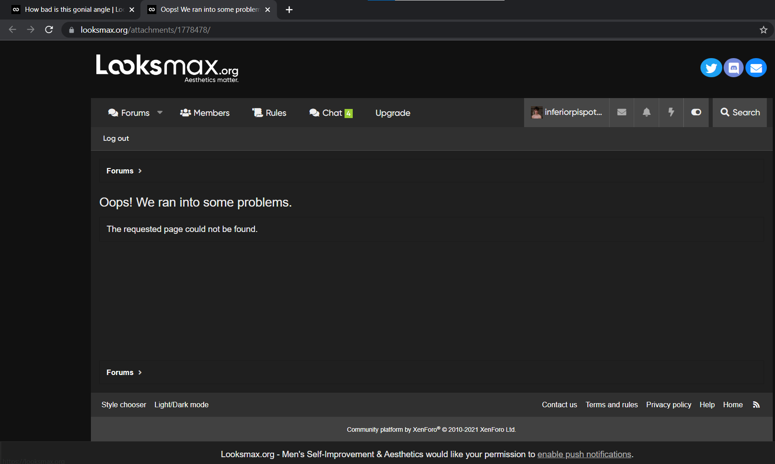View site security lock icon
775x464 pixels.
click(x=71, y=30)
